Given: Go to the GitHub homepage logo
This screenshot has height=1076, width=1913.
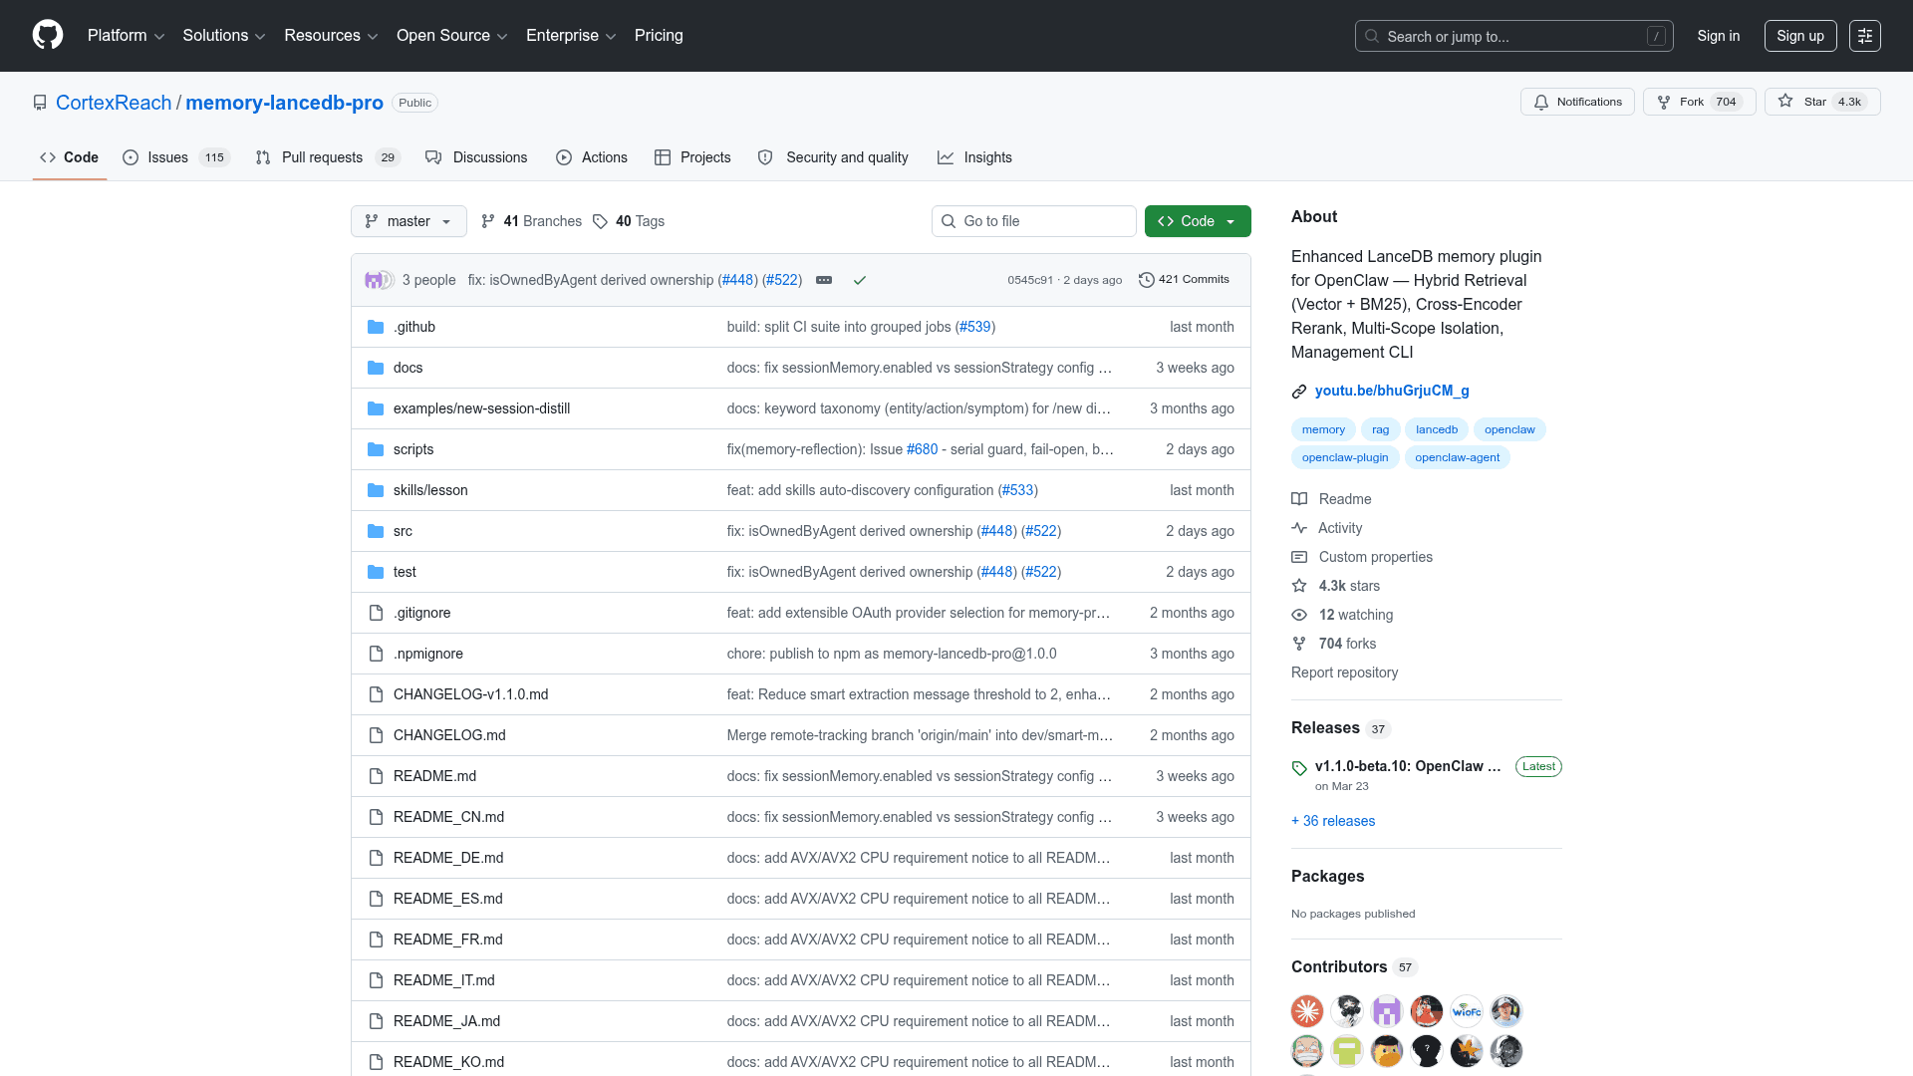Looking at the screenshot, I should (x=48, y=35).
